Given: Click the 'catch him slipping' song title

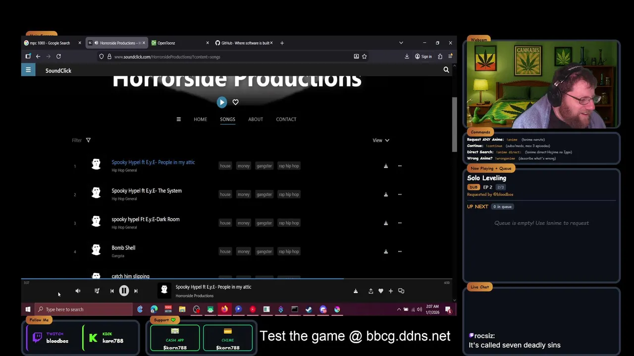Looking at the screenshot, I should [x=130, y=276].
